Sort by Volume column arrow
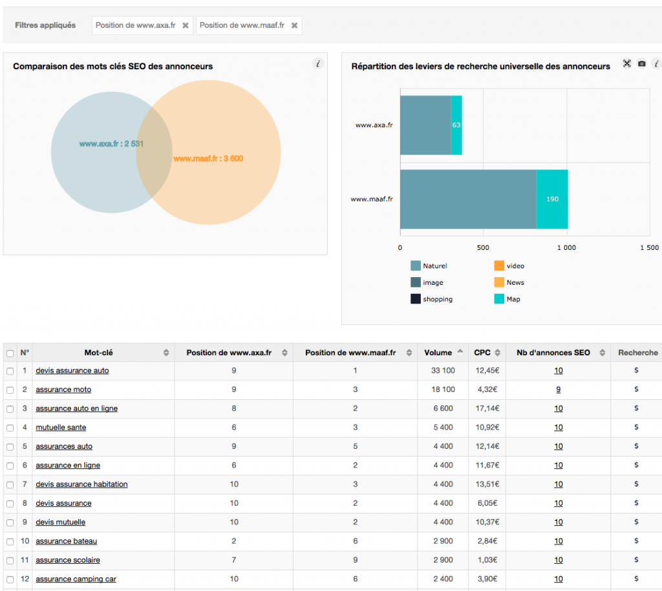662x591 pixels. pos(460,351)
